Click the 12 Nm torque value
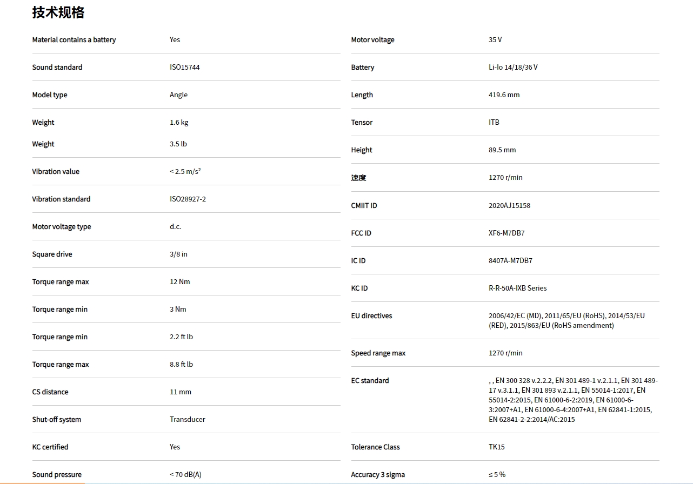 coord(179,282)
